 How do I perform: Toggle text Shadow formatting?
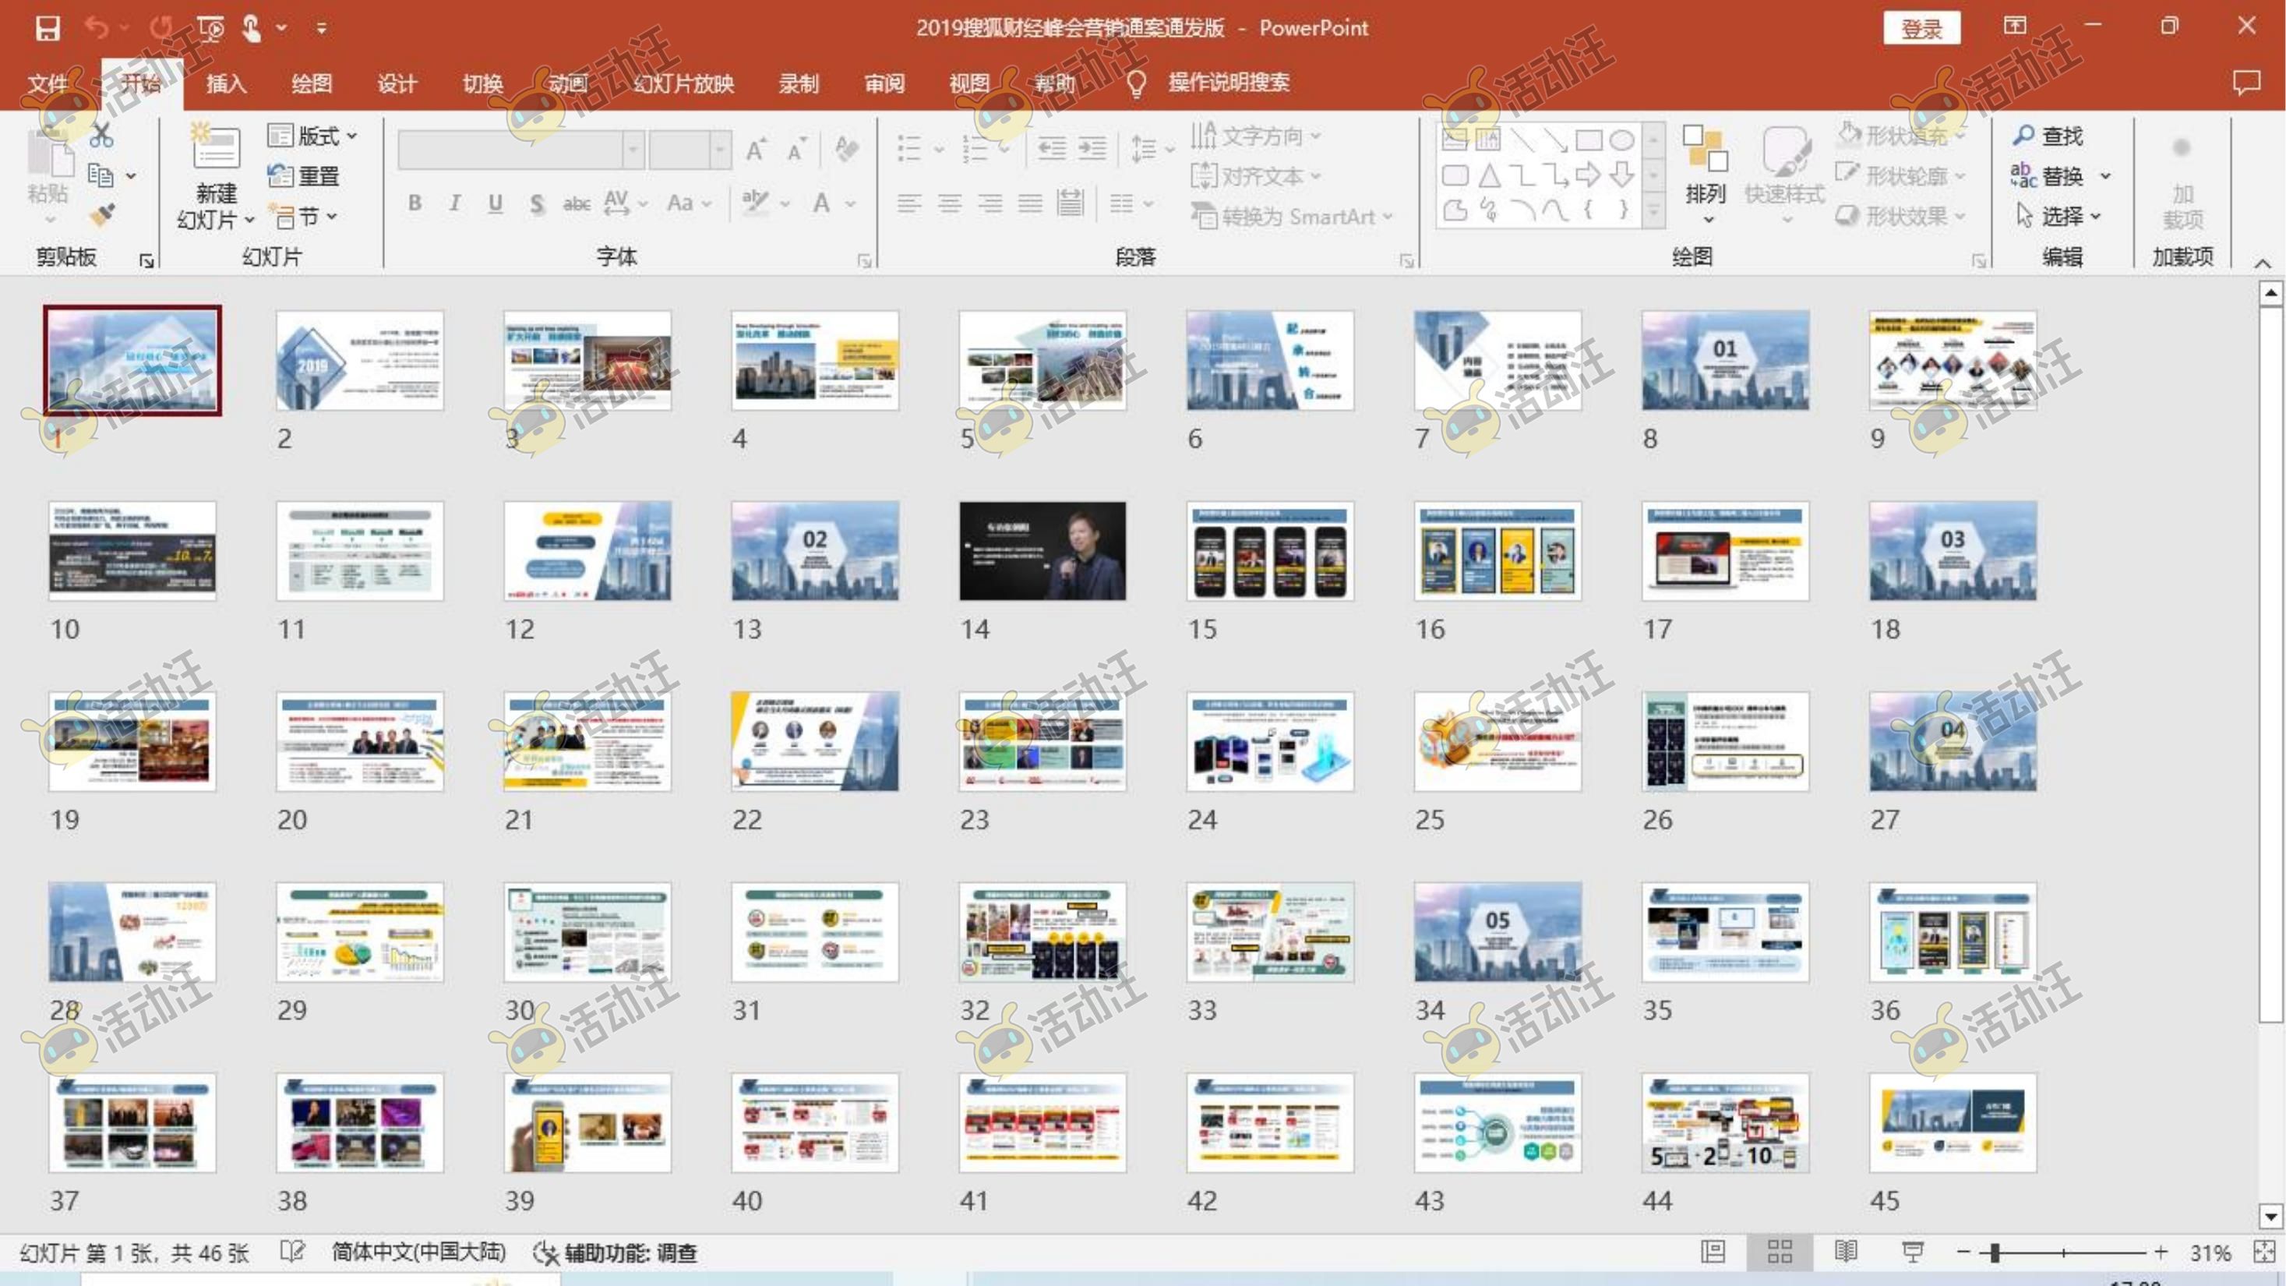(536, 204)
